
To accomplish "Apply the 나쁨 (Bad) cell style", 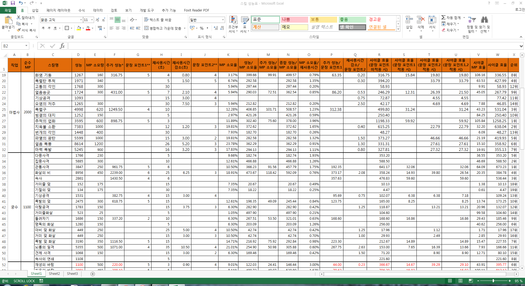I will pos(294,20).
